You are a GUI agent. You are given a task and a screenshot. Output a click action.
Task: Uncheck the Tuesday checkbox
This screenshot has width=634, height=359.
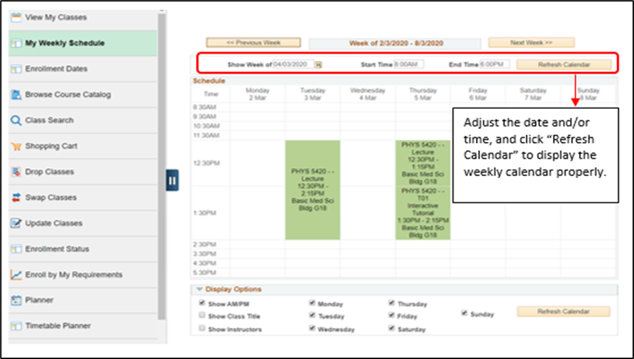[x=312, y=315]
